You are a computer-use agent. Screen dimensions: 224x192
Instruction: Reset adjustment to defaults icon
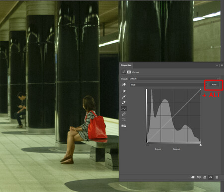click(205, 177)
